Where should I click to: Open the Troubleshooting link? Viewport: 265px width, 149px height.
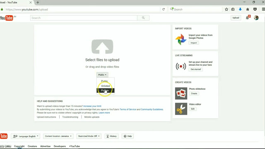[x=70, y=117]
